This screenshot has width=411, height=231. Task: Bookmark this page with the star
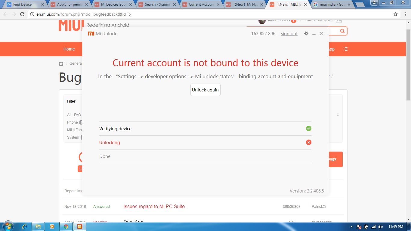tap(396, 14)
